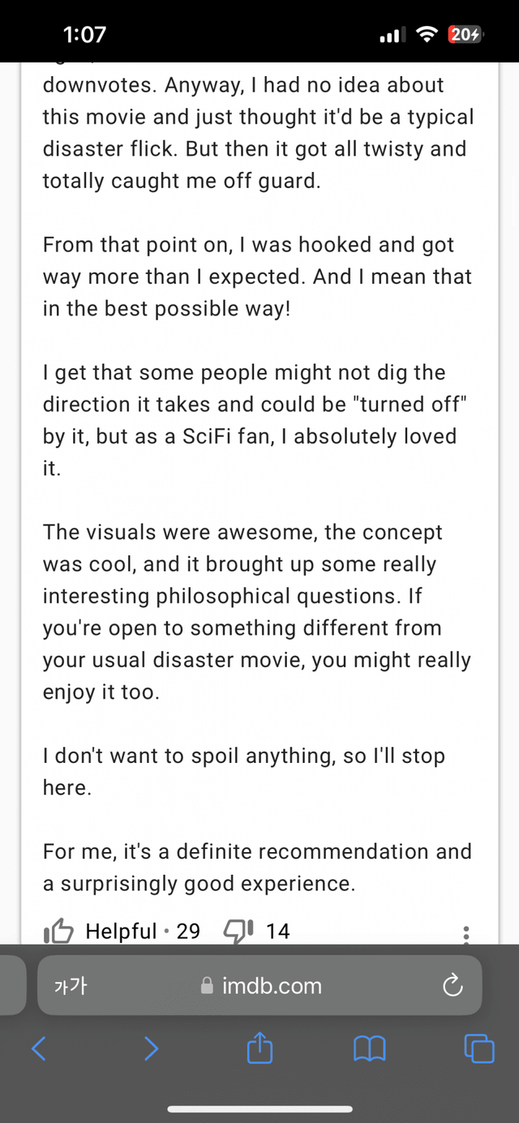The image size is (519, 1123).
Task: Go forward with the right arrow
Action: coord(151,1049)
